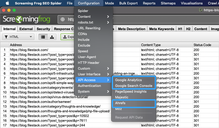The image size is (219, 128).
Task: Select Ahrefs API option
Action: 134,103
